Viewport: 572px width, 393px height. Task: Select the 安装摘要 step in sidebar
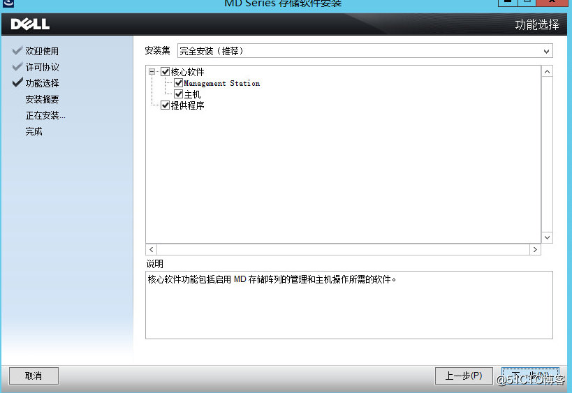[42, 99]
